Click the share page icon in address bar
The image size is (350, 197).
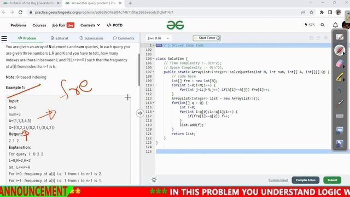tap(303, 12)
